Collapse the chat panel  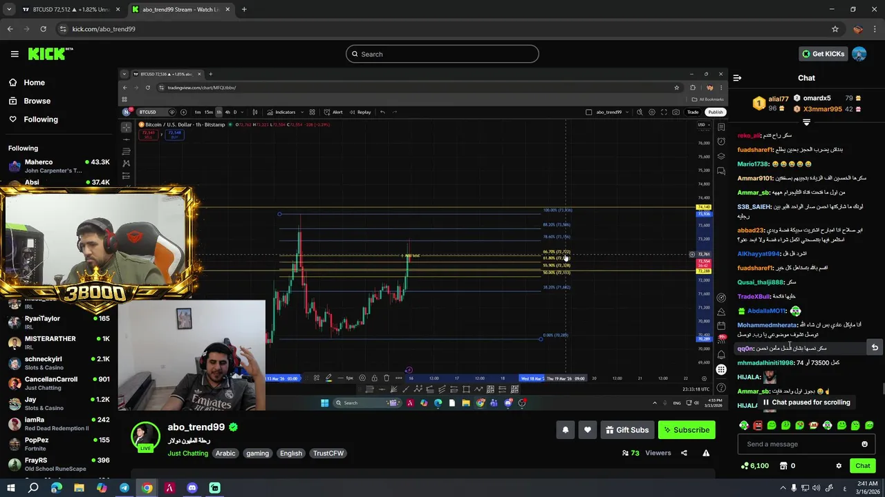(737, 78)
